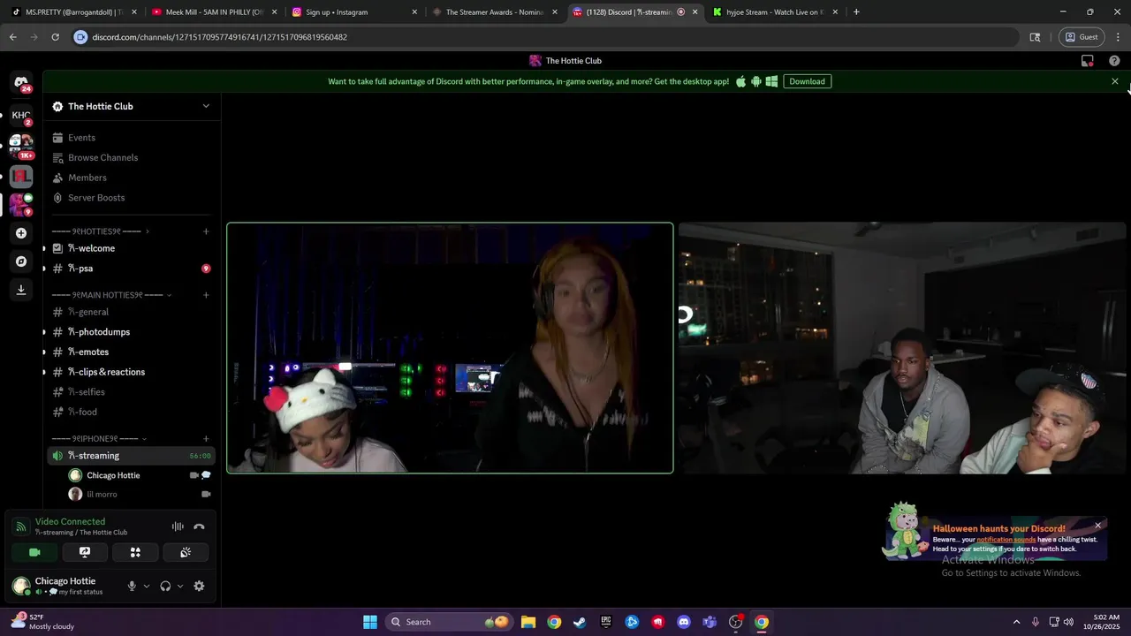
Task: Switch to the MS.PRETTY TikTok tab
Action: [73, 12]
